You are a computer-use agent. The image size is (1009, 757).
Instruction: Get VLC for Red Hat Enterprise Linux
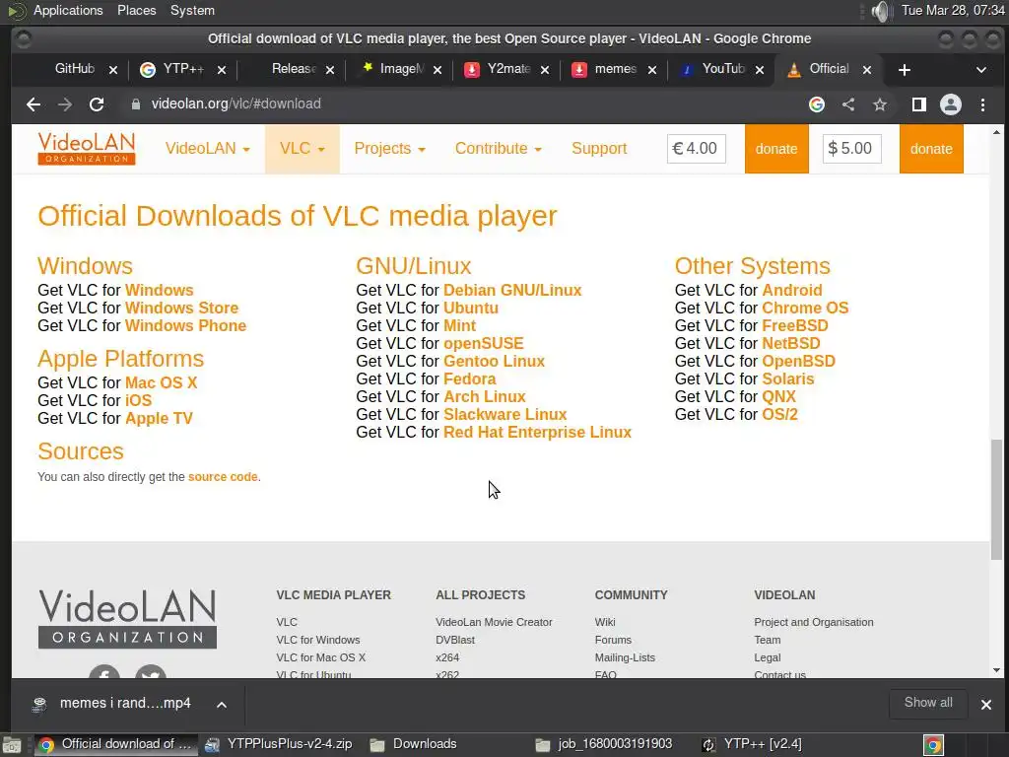537,433
